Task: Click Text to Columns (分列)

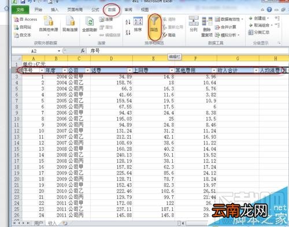Action: [x=194, y=24]
